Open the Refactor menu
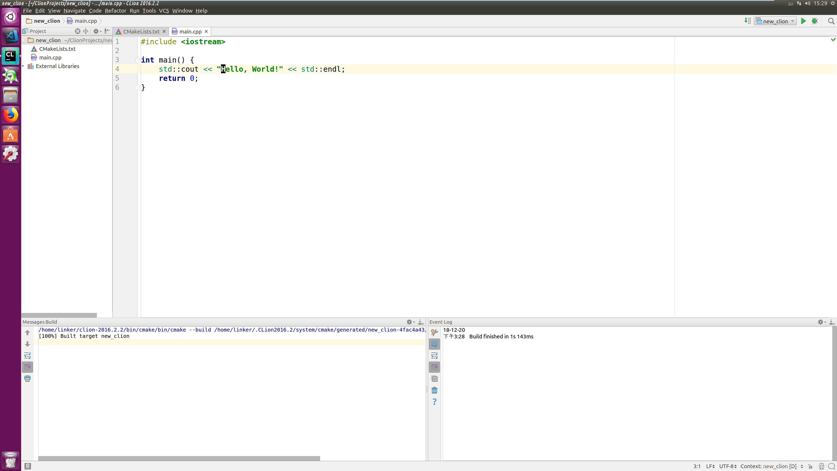Image resolution: width=837 pixels, height=471 pixels. [x=115, y=11]
